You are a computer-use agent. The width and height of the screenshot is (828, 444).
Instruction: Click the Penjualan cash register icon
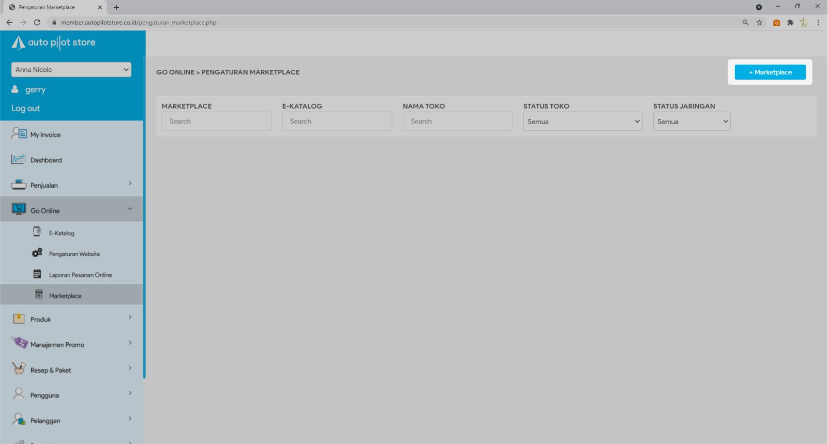click(x=19, y=185)
